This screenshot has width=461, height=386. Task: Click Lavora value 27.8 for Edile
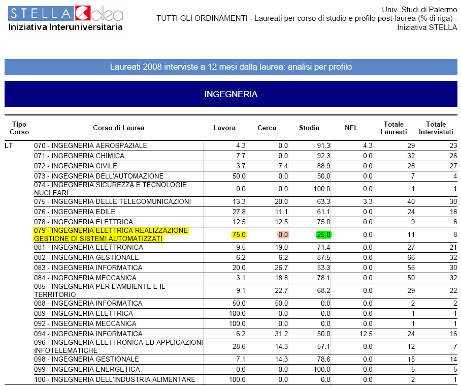tap(239, 212)
